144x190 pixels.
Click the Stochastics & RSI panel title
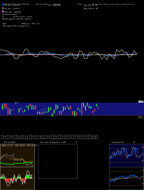click(123, 142)
